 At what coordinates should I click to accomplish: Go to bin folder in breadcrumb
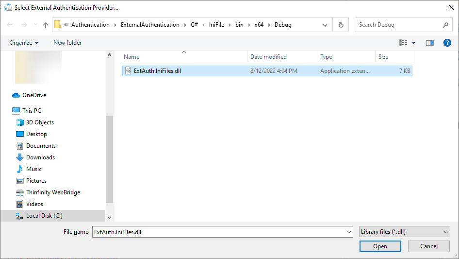[x=240, y=25]
